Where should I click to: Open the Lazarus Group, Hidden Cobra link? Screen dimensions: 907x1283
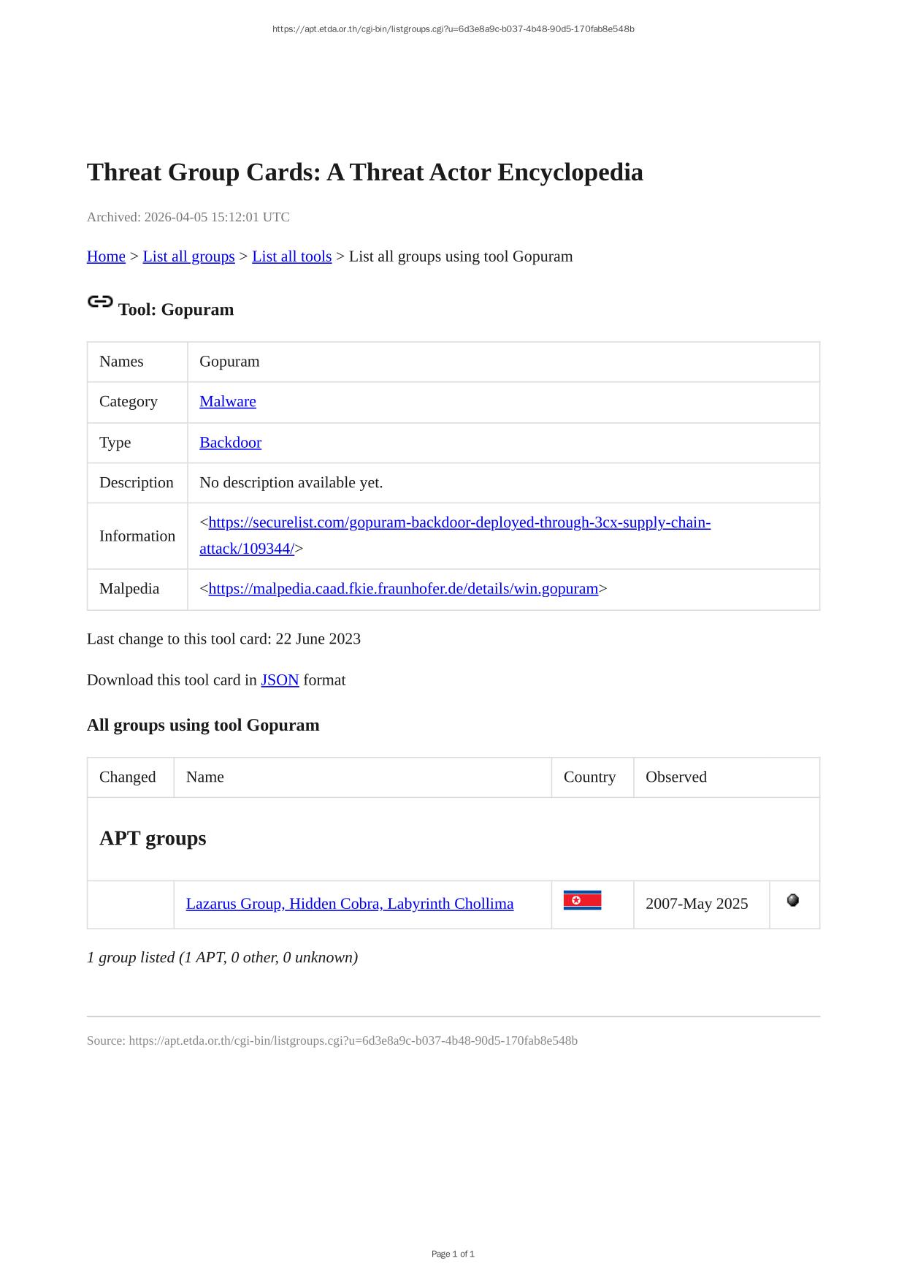pyautogui.click(x=350, y=904)
